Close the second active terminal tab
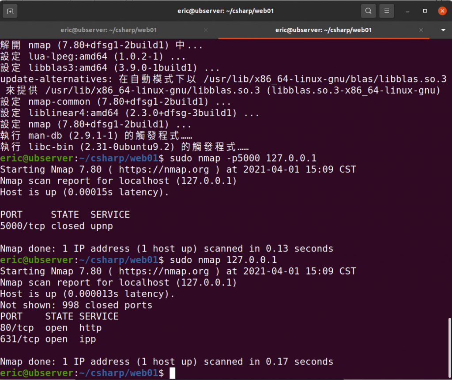This screenshot has height=380, width=452. (421, 30)
